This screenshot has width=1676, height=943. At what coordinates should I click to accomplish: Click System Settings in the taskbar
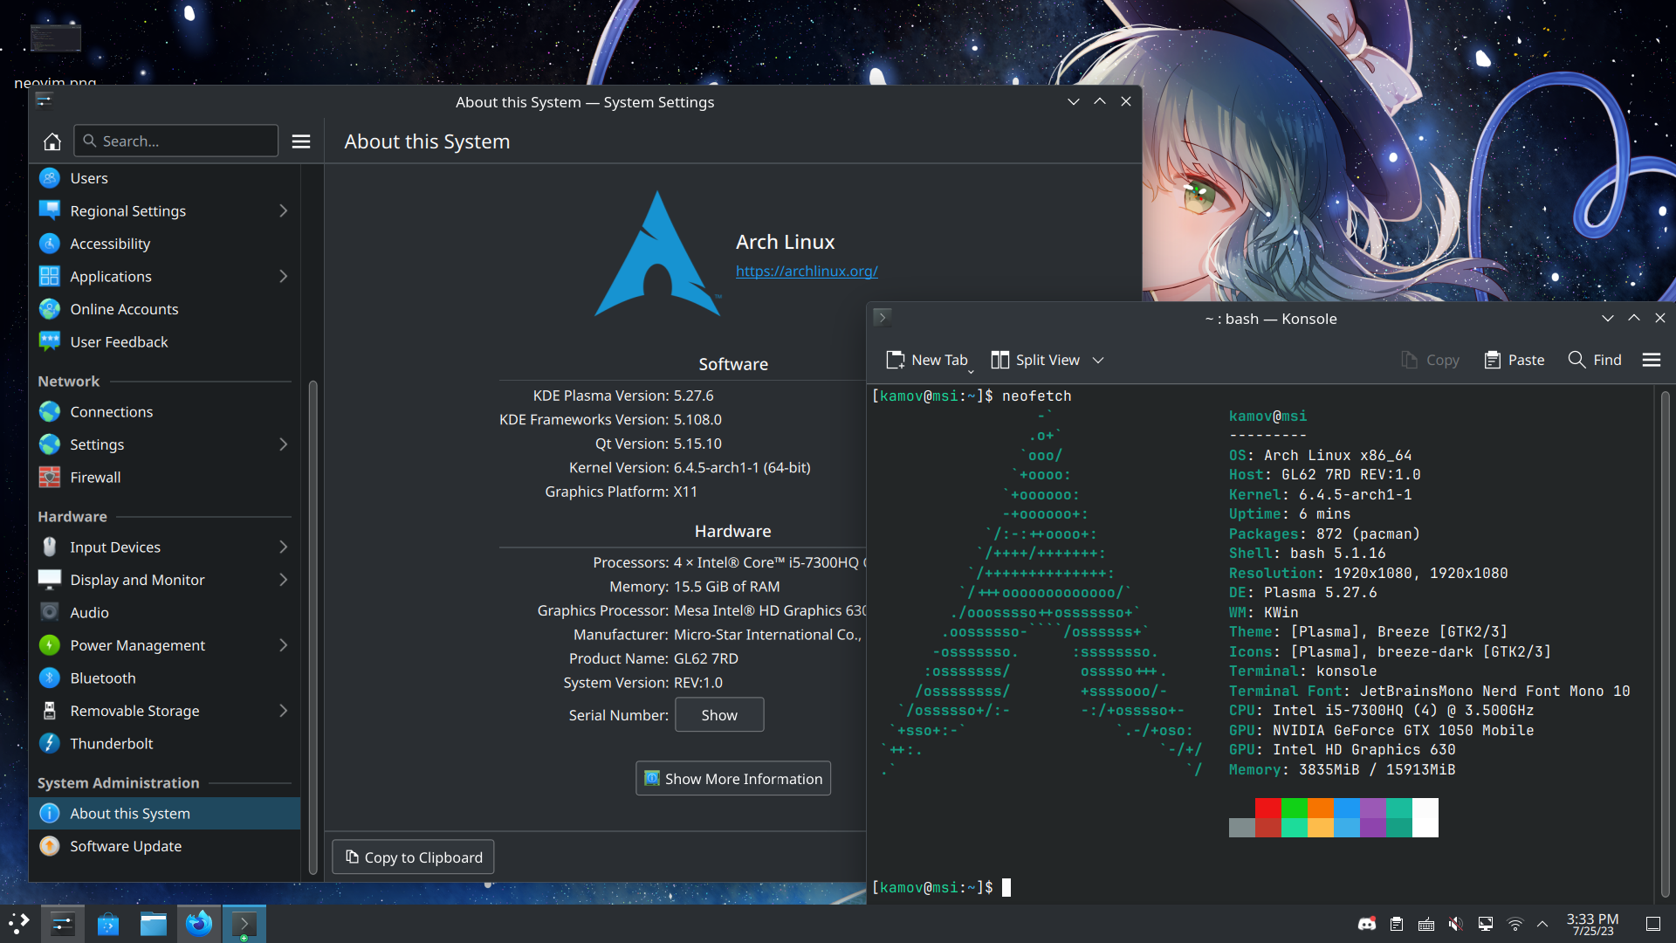pos(63,924)
